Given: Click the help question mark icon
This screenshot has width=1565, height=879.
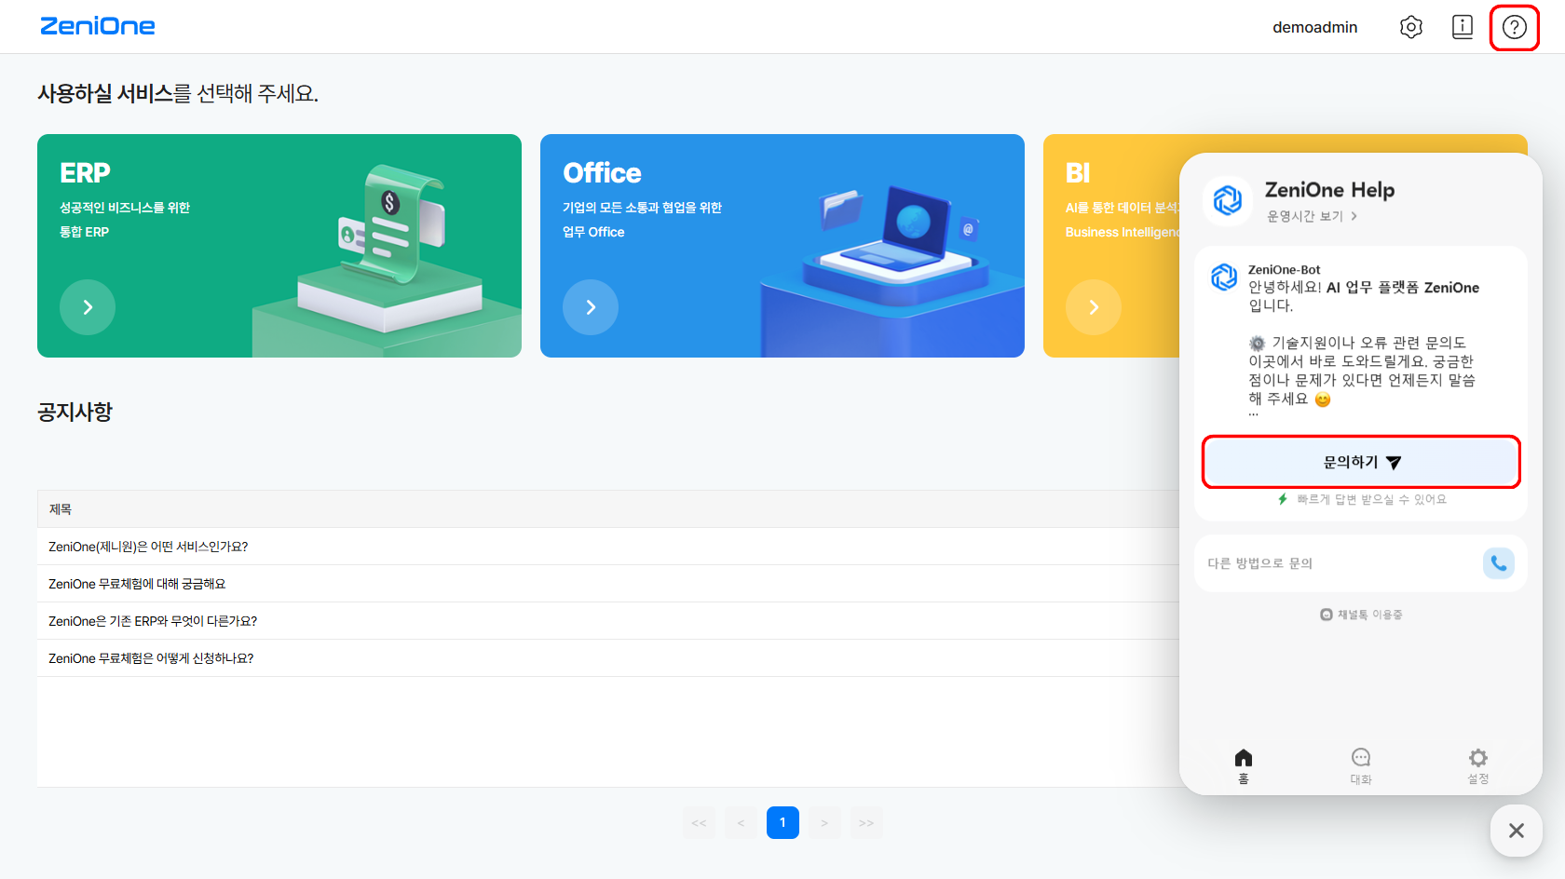Looking at the screenshot, I should [x=1515, y=27].
